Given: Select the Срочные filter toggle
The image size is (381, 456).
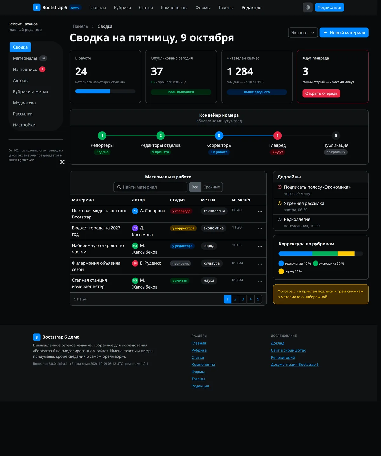Looking at the screenshot, I should click(x=211, y=187).
